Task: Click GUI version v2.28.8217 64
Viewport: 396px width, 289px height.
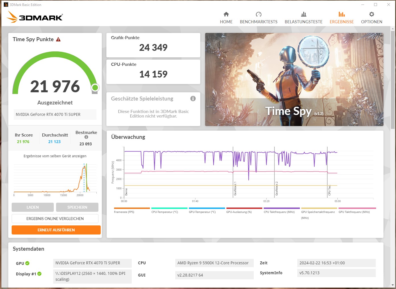Action: click(214, 275)
